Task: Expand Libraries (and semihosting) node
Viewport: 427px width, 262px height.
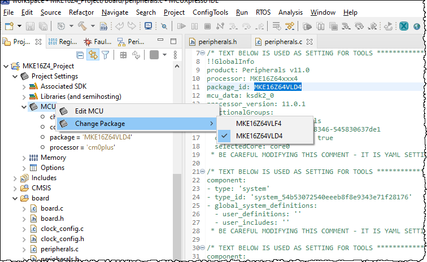Action: pos(24,97)
